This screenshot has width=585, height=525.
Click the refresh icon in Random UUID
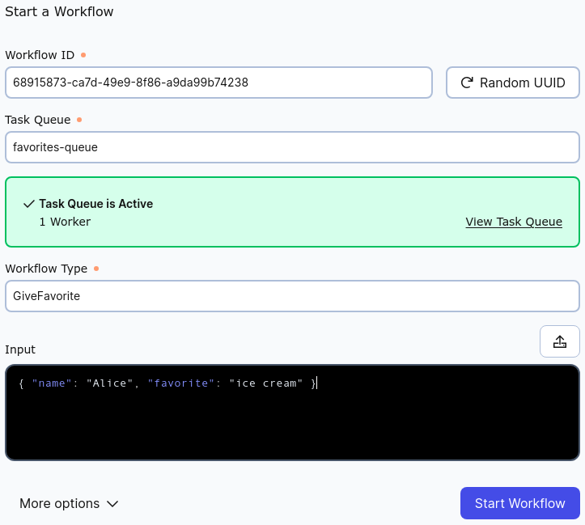coord(467,83)
